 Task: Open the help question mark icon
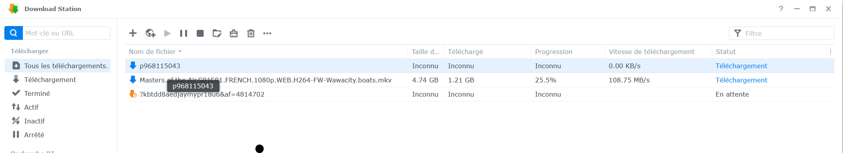click(781, 9)
